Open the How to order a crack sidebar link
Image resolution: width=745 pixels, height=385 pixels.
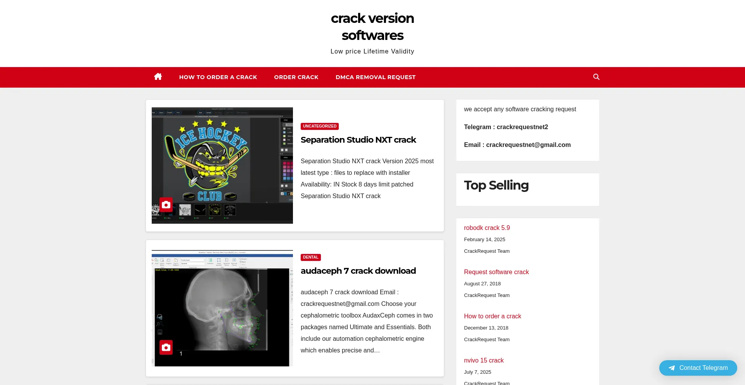pyautogui.click(x=492, y=316)
